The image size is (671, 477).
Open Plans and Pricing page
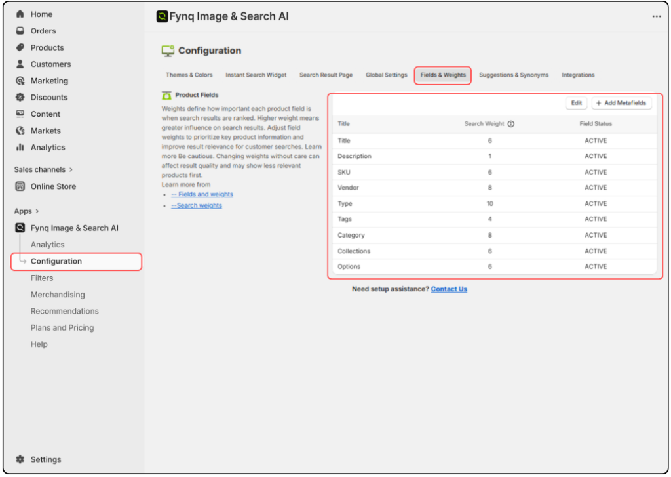[x=62, y=328]
